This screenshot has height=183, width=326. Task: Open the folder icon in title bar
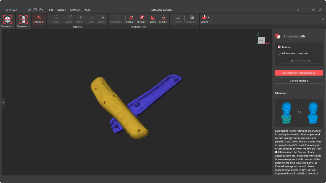coord(41,10)
